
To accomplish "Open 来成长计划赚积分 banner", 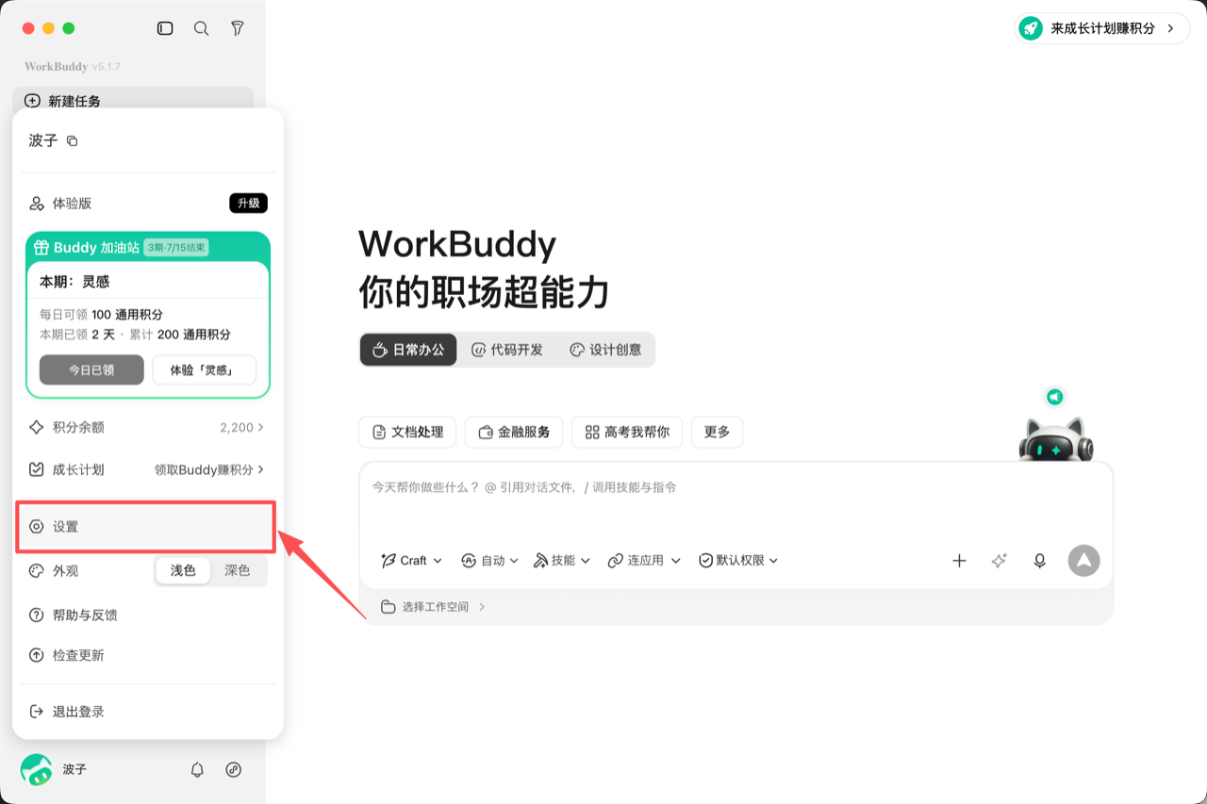I will coord(1102,28).
